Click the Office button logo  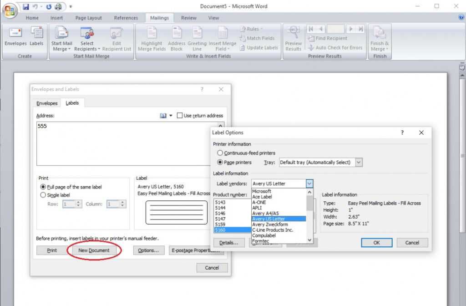10,10
